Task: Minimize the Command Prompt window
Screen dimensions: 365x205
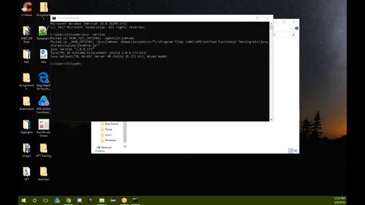Action: point(247,18)
